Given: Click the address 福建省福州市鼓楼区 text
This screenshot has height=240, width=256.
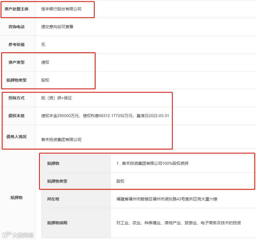Looking at the screenshot, I should (167, 199).
